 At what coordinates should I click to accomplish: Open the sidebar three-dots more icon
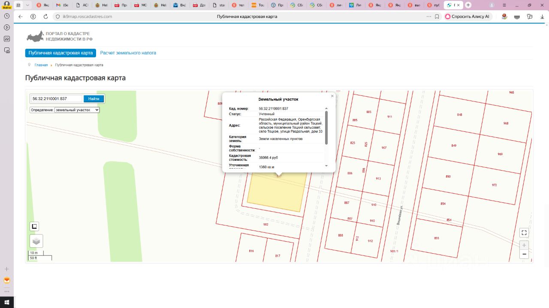[x=7, y=291]
